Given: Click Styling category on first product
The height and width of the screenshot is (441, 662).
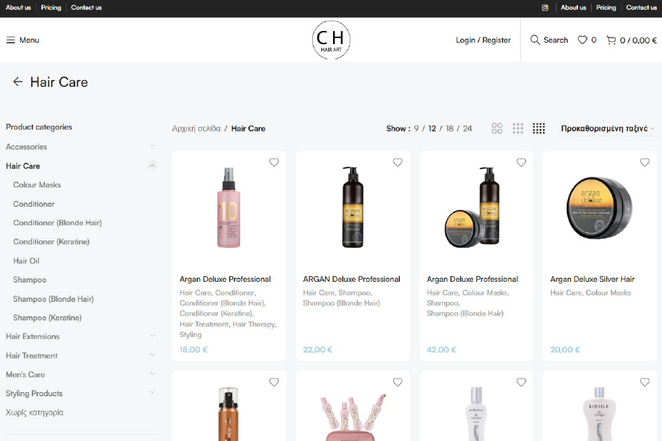Looking at the screenshot, I should coord(190,335).
